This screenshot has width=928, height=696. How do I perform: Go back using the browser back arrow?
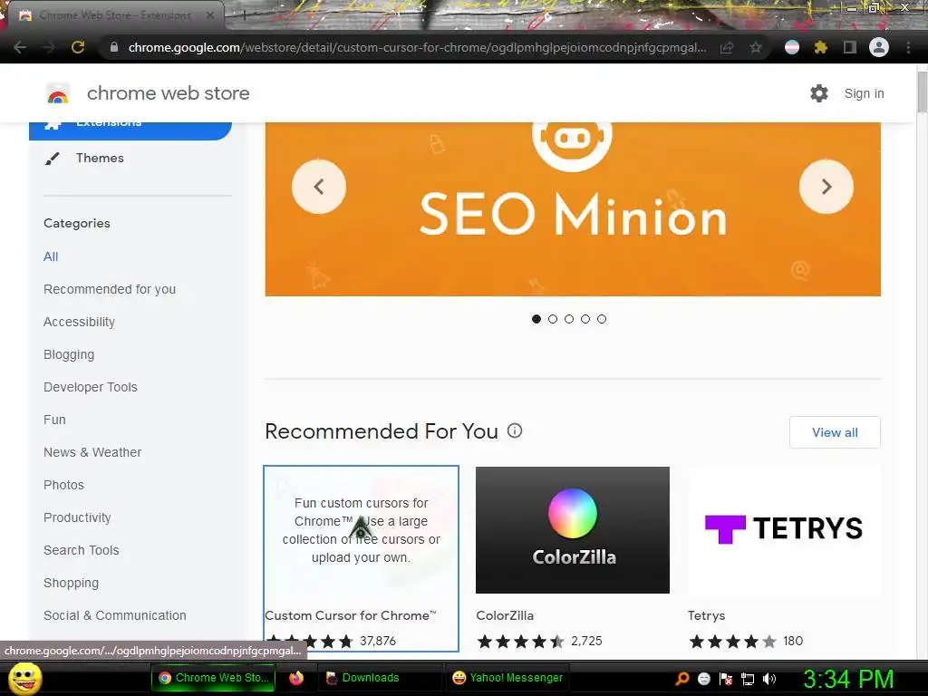(20, 47)
